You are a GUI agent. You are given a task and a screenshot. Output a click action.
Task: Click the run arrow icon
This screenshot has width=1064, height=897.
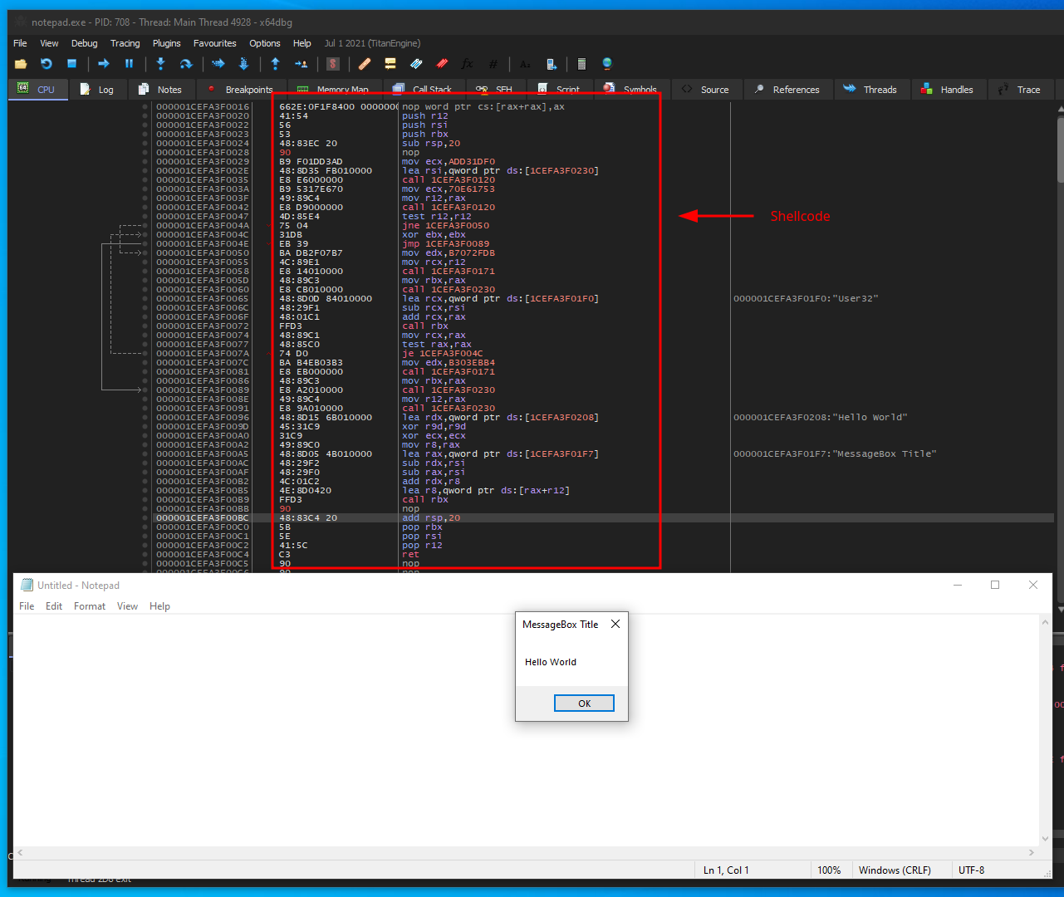tap(104, 64)
